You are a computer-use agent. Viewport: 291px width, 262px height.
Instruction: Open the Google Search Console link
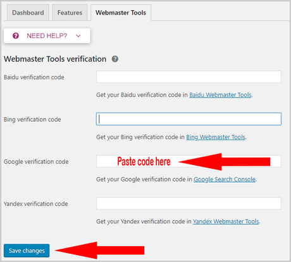tap(225, 180)
